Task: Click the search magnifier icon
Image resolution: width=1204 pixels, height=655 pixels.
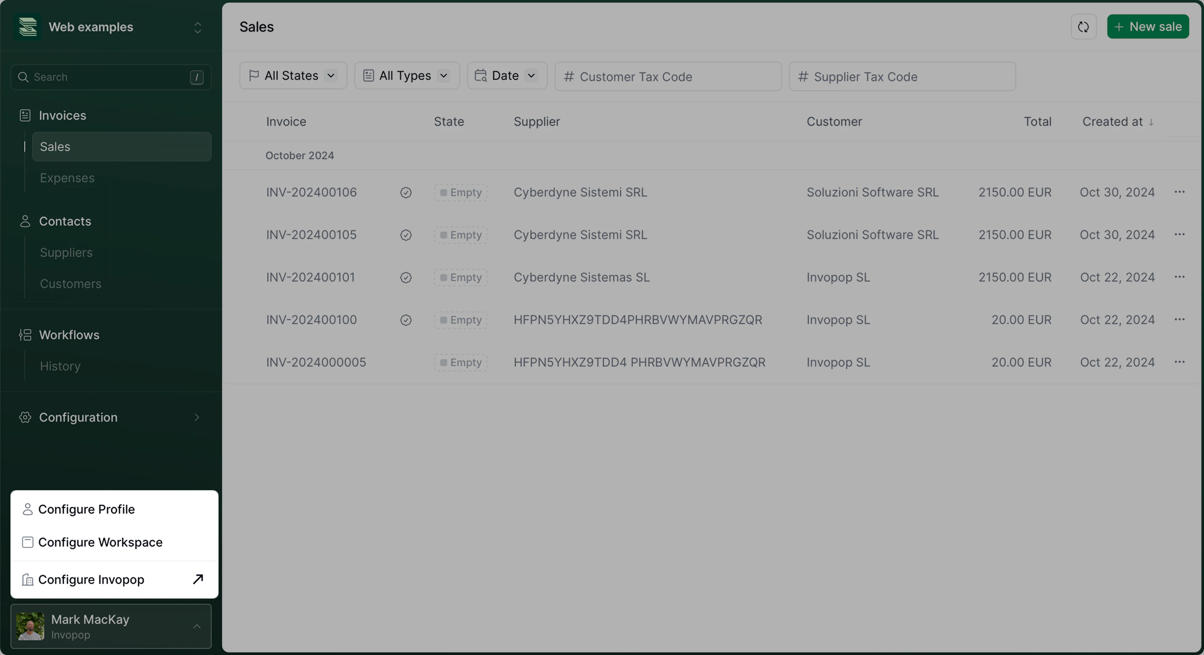Action: coord(23,77)
